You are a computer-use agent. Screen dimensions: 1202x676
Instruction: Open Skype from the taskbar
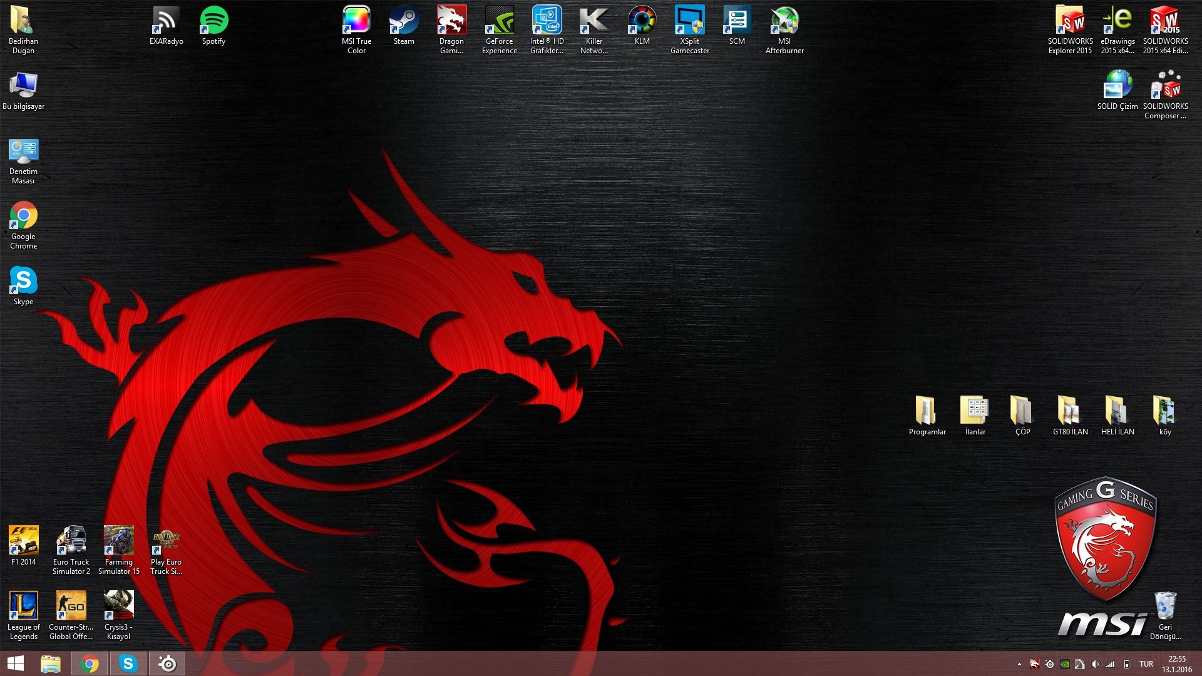coord(128,663)
